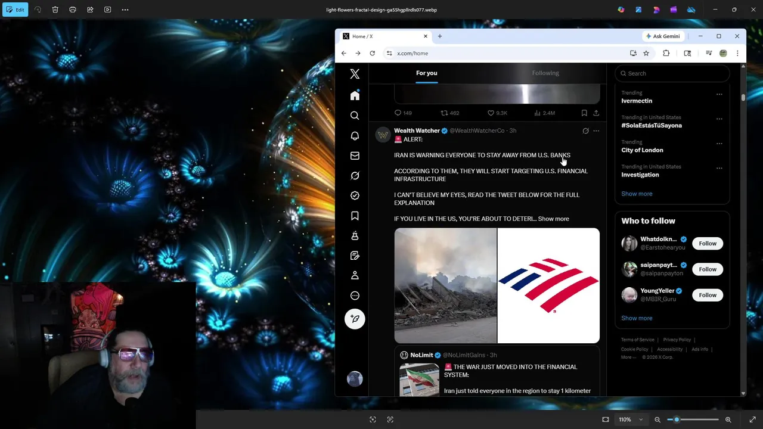Open X Notifications bell
Image resolution: width=763 pixels, height=429 pixels.
click(355, 136)
